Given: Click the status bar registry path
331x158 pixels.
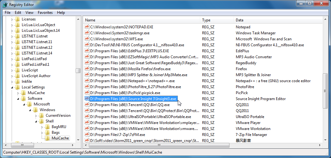Looking at the screenshot, I should click(x=83, y=152).
